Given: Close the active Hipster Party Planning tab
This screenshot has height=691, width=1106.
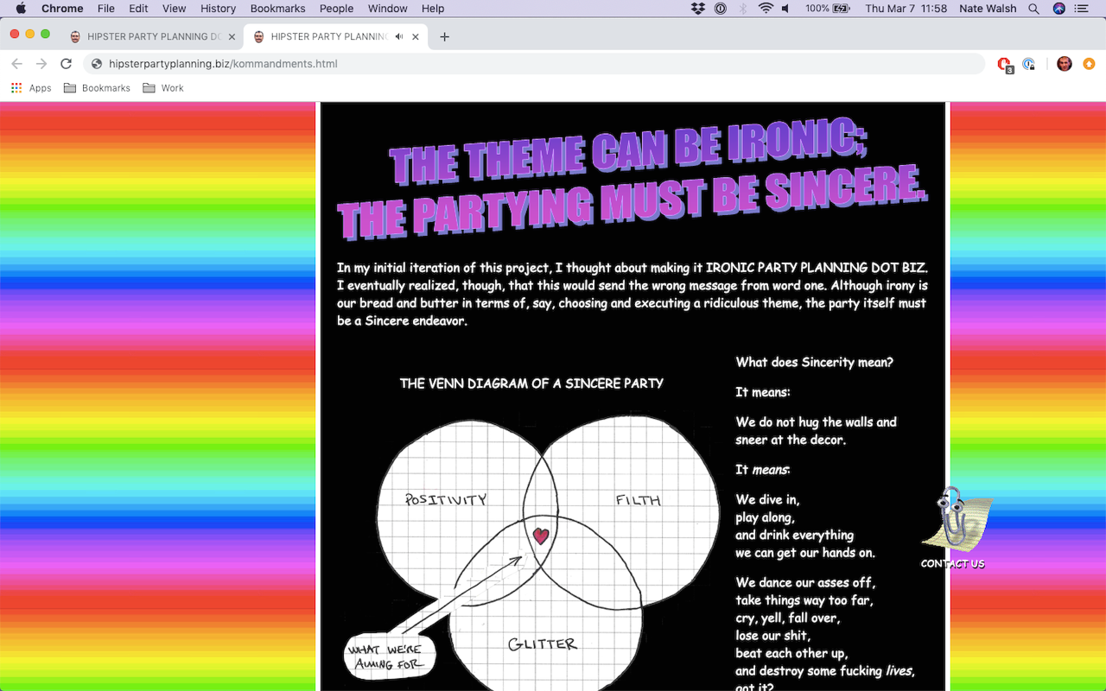Looking at the screenshot, I should pos(416,37).
